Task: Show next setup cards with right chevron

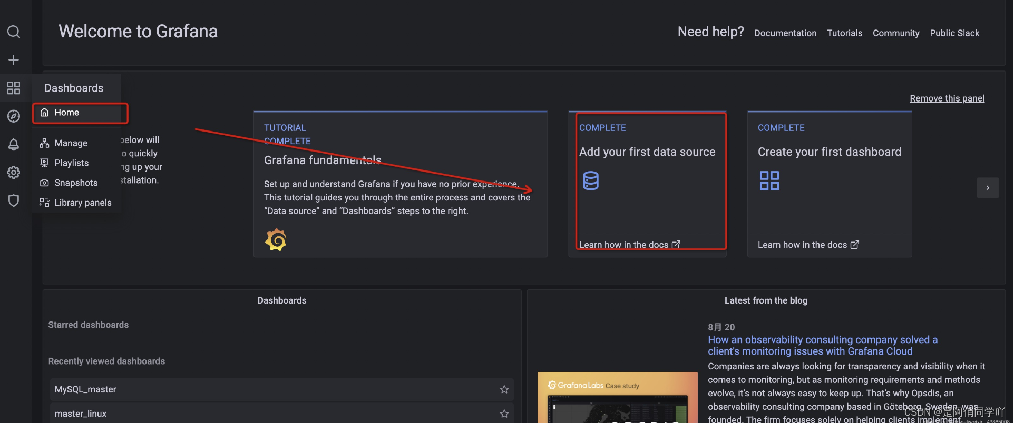Action: (988, 188)
